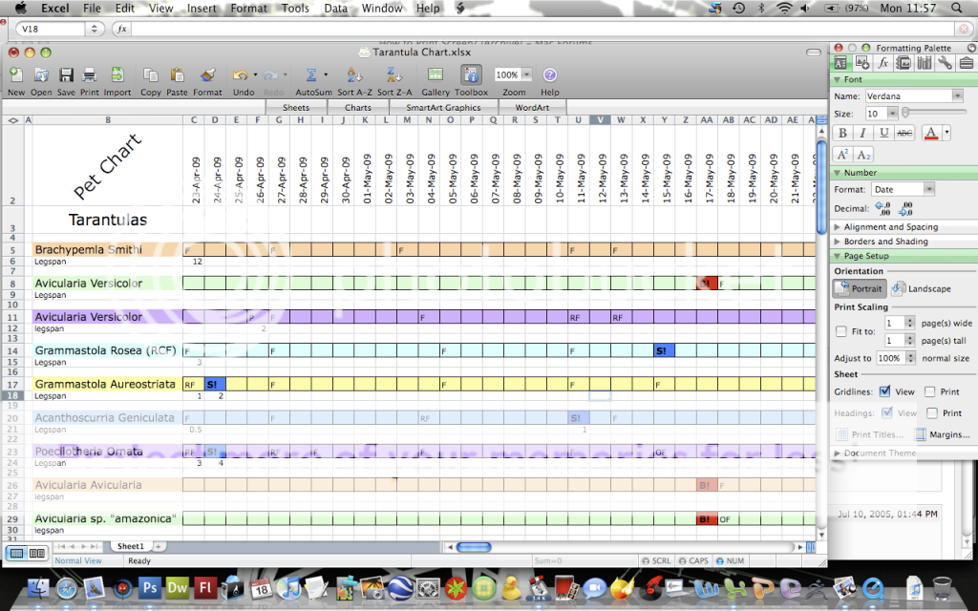This screenshot has height=611, width=978.
Task: Open the Tools menu
Action: point(295,8)
